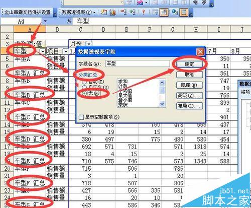
Task: Click 金山毒霸文档保护设置 toolbar button
Action: [x=28, y=13]
